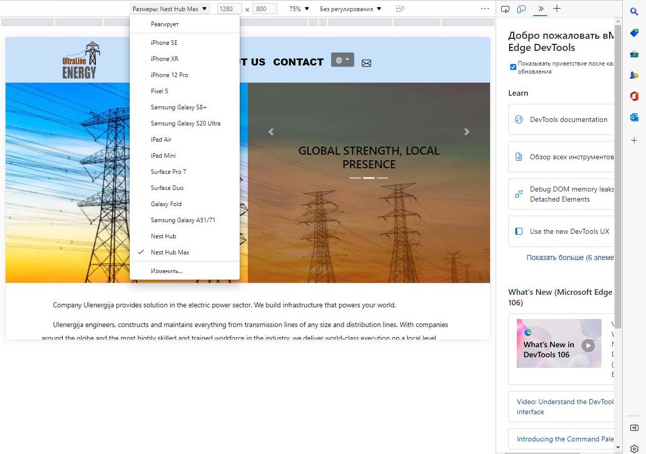646x454 pixels.
Task: Open more DevTools tabs chevron
Action: click(x=541, y=9)
